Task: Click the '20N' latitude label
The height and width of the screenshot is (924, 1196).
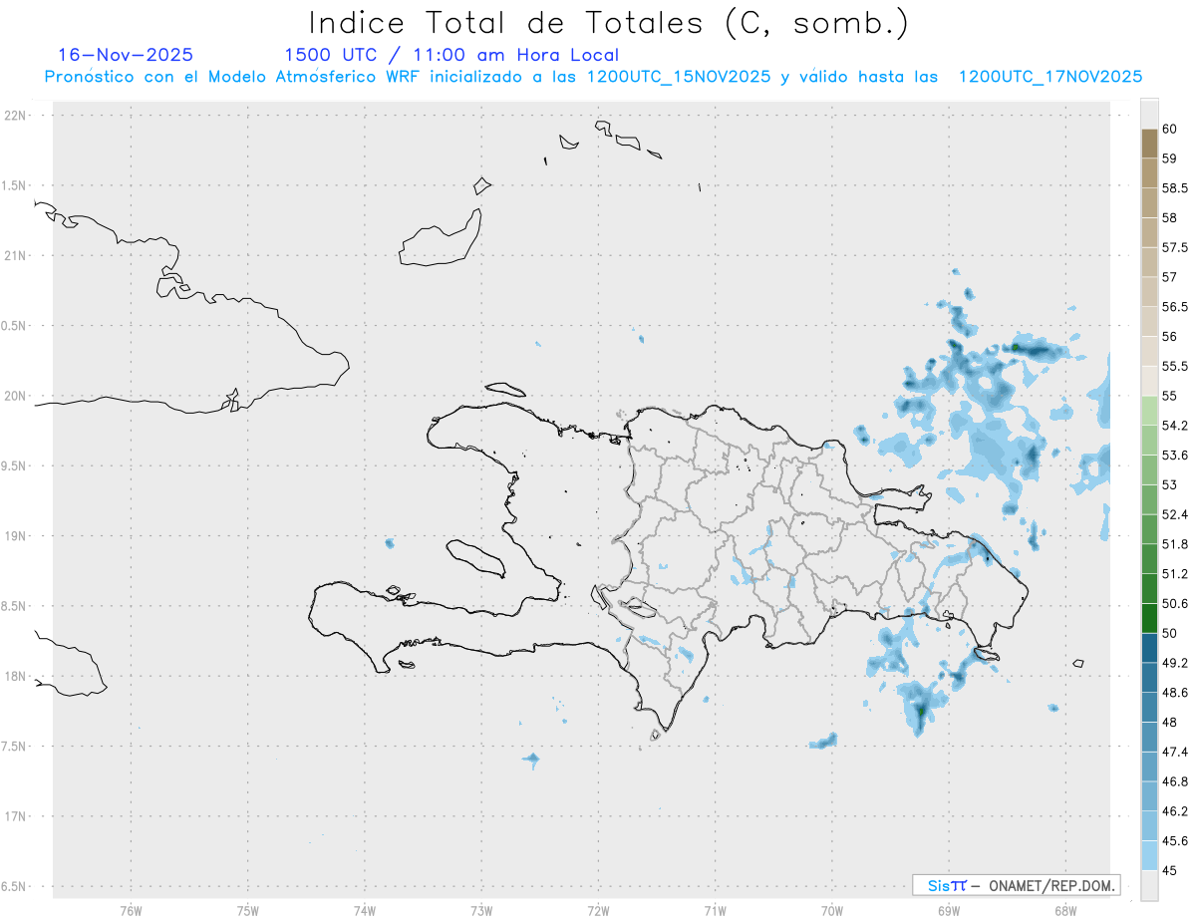Action: [16, 396]
